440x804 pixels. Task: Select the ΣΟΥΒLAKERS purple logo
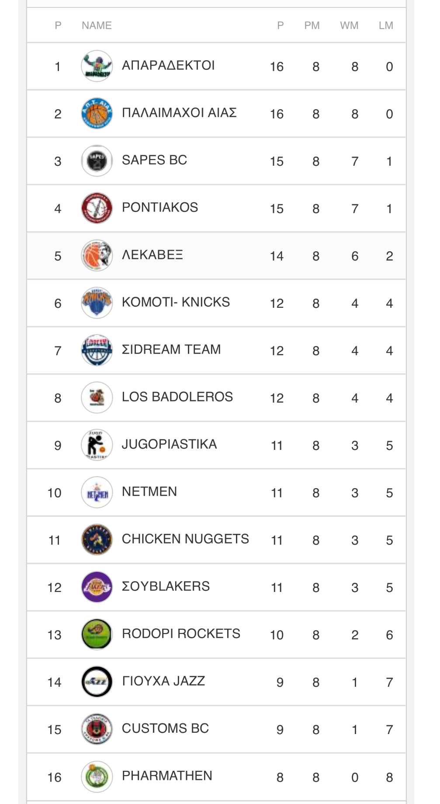pyautogui.click(x=97, y=587)
